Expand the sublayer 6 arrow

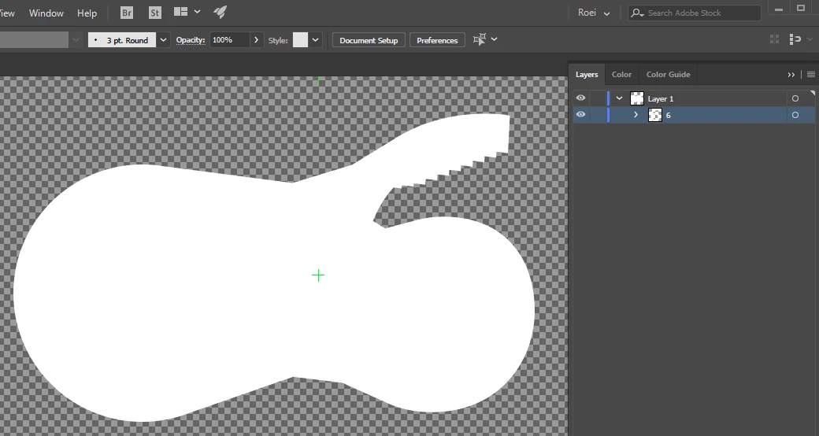(636, 115)
